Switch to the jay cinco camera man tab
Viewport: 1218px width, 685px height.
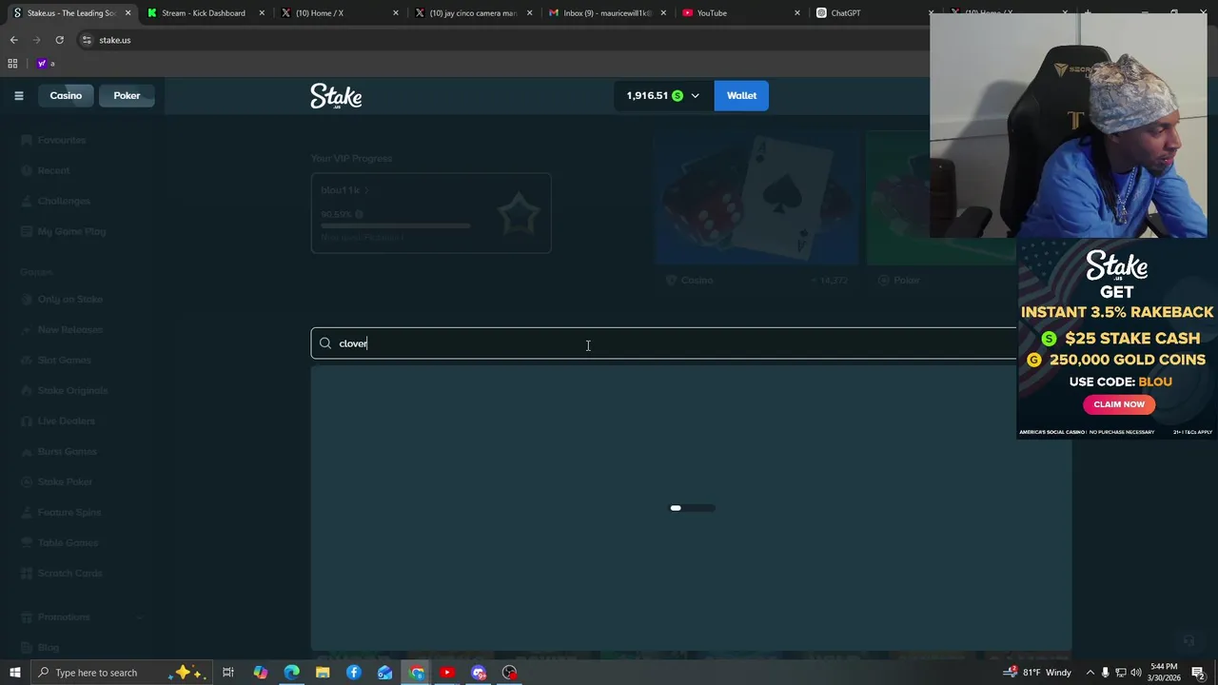tap(473, 13)
